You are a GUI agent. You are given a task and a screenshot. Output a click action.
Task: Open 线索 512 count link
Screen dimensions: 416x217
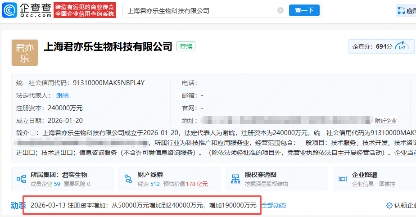pyautogui.click(x=149, y=184)
